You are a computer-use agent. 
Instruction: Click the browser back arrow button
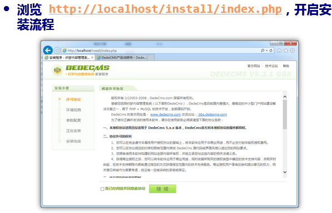[x=48, y=50]
